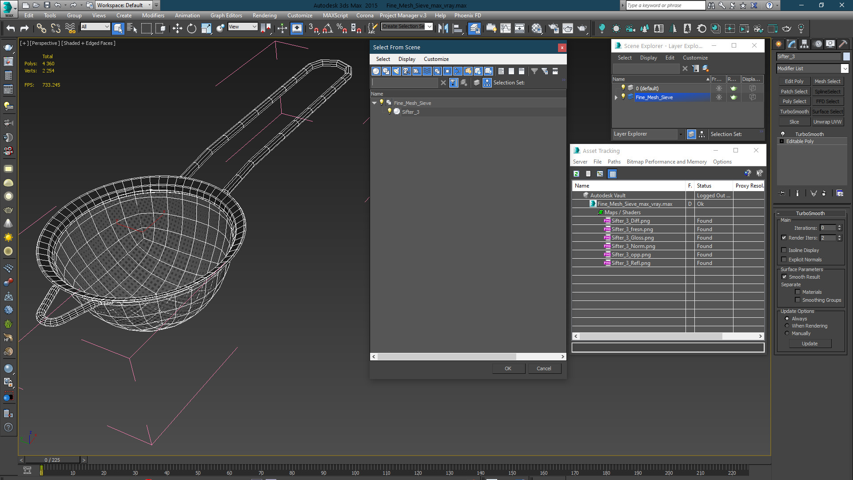The height and width of the screenshot is (480, 853).
Task: Open the Align tool
Action: tap(457, 28)
